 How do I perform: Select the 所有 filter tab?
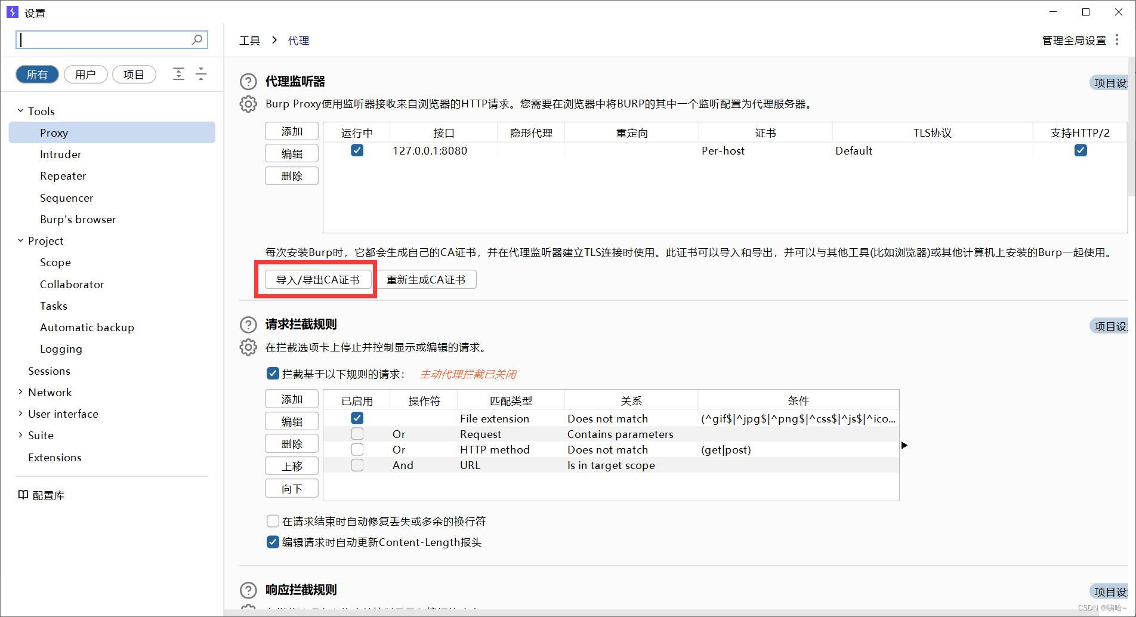[x=37, y=75]
